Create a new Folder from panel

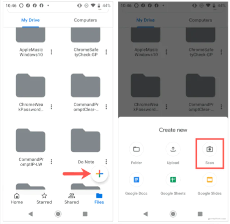click(x=136, y=154)
